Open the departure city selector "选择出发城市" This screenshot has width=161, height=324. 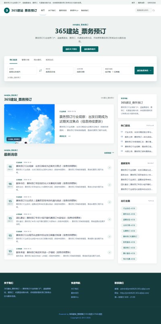click(22, 71)
